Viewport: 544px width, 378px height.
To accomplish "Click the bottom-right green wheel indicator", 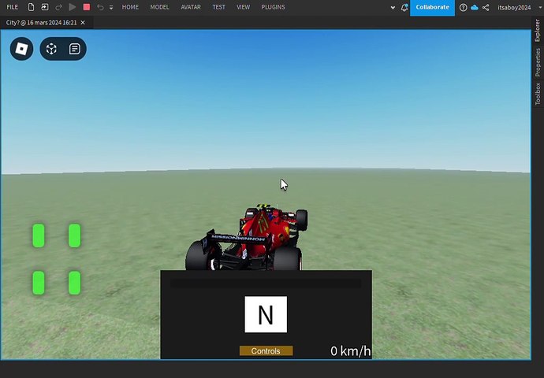I will click(x=75, y=283).
